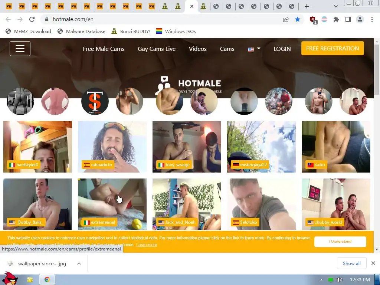Click the raboadicto name label
The image size is (380, 285).
98,165
